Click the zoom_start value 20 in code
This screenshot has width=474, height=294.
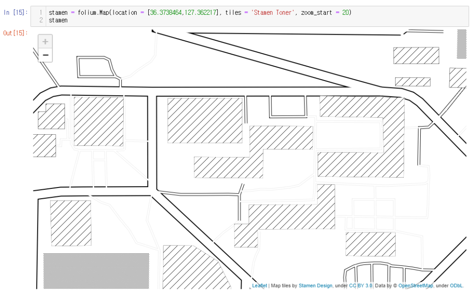345,13
